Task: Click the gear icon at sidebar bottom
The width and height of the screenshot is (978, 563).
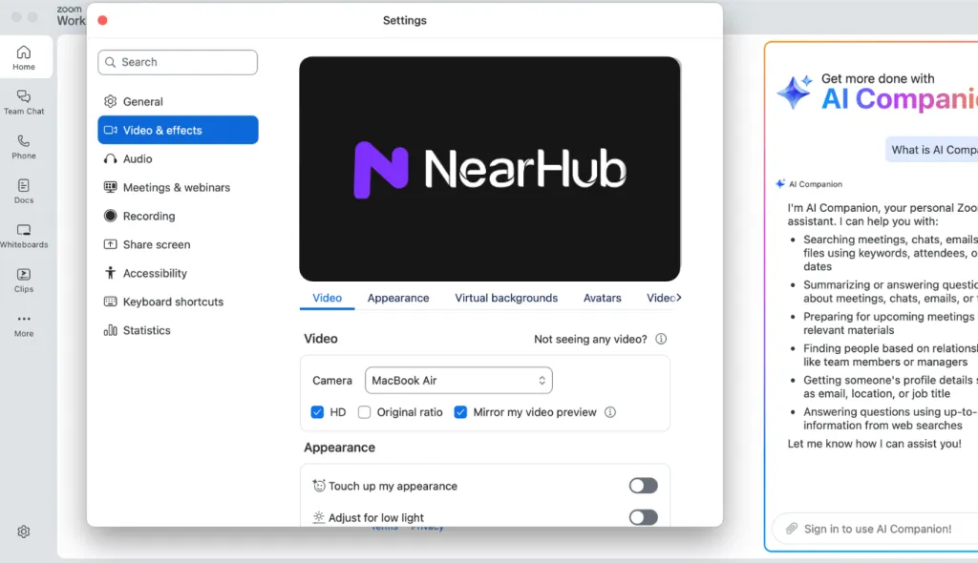Action: coord(24,532)
